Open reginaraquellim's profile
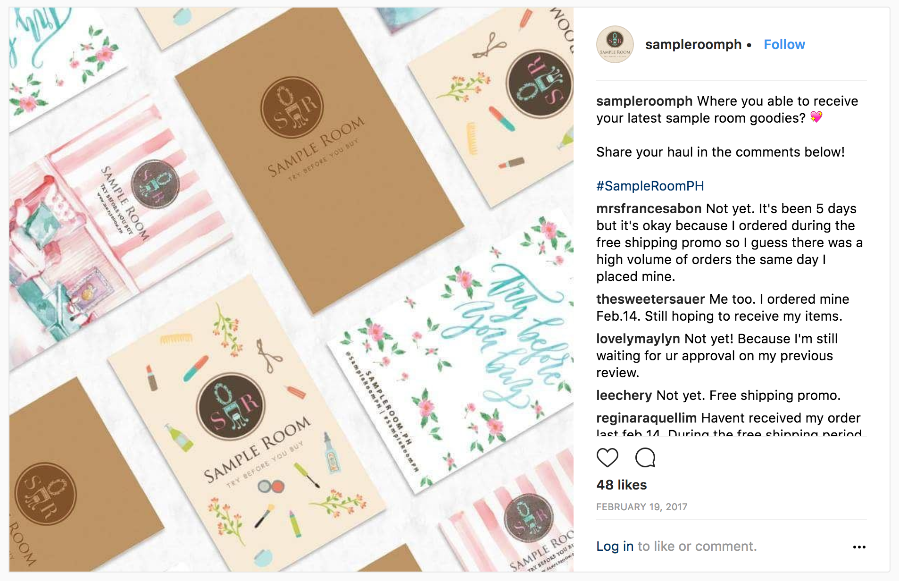 (646, 418)
